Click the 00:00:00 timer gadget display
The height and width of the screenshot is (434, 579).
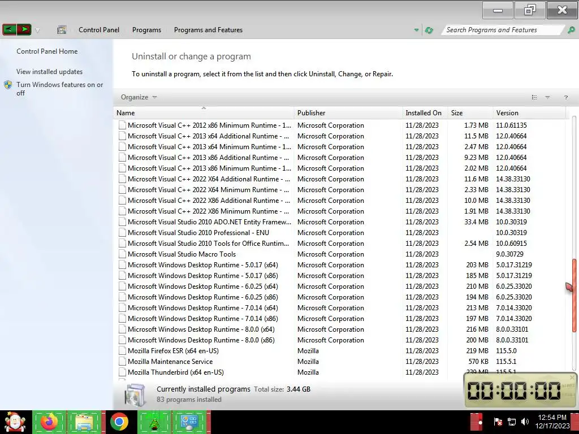coord(514,390)
